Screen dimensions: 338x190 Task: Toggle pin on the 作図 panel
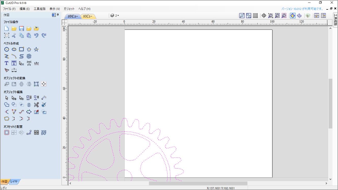point(58,15)
